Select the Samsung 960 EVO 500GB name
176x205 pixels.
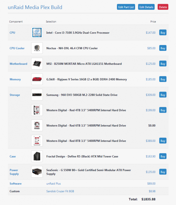coord(82,95)
